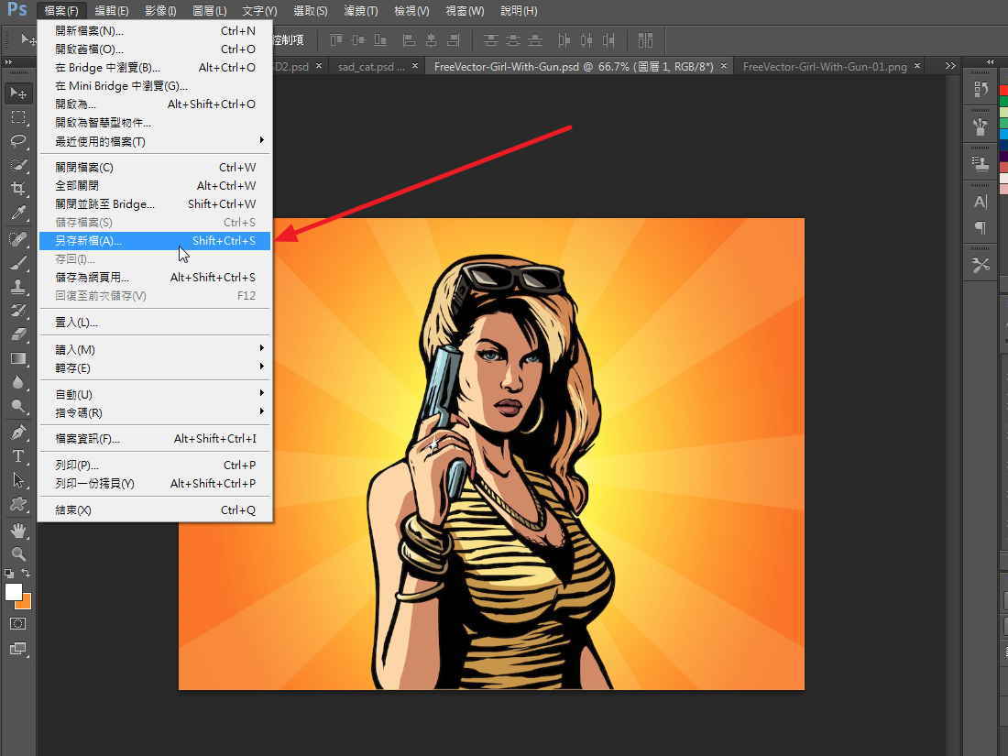The height and width of the screenshot is (756, 1008).
Task: Select the Crop tool
Action: 18,189
